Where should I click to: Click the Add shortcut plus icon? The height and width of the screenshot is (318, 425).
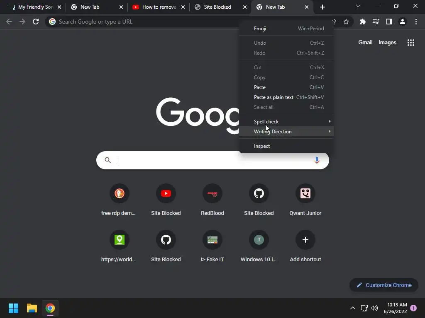(x=305, y=240)
